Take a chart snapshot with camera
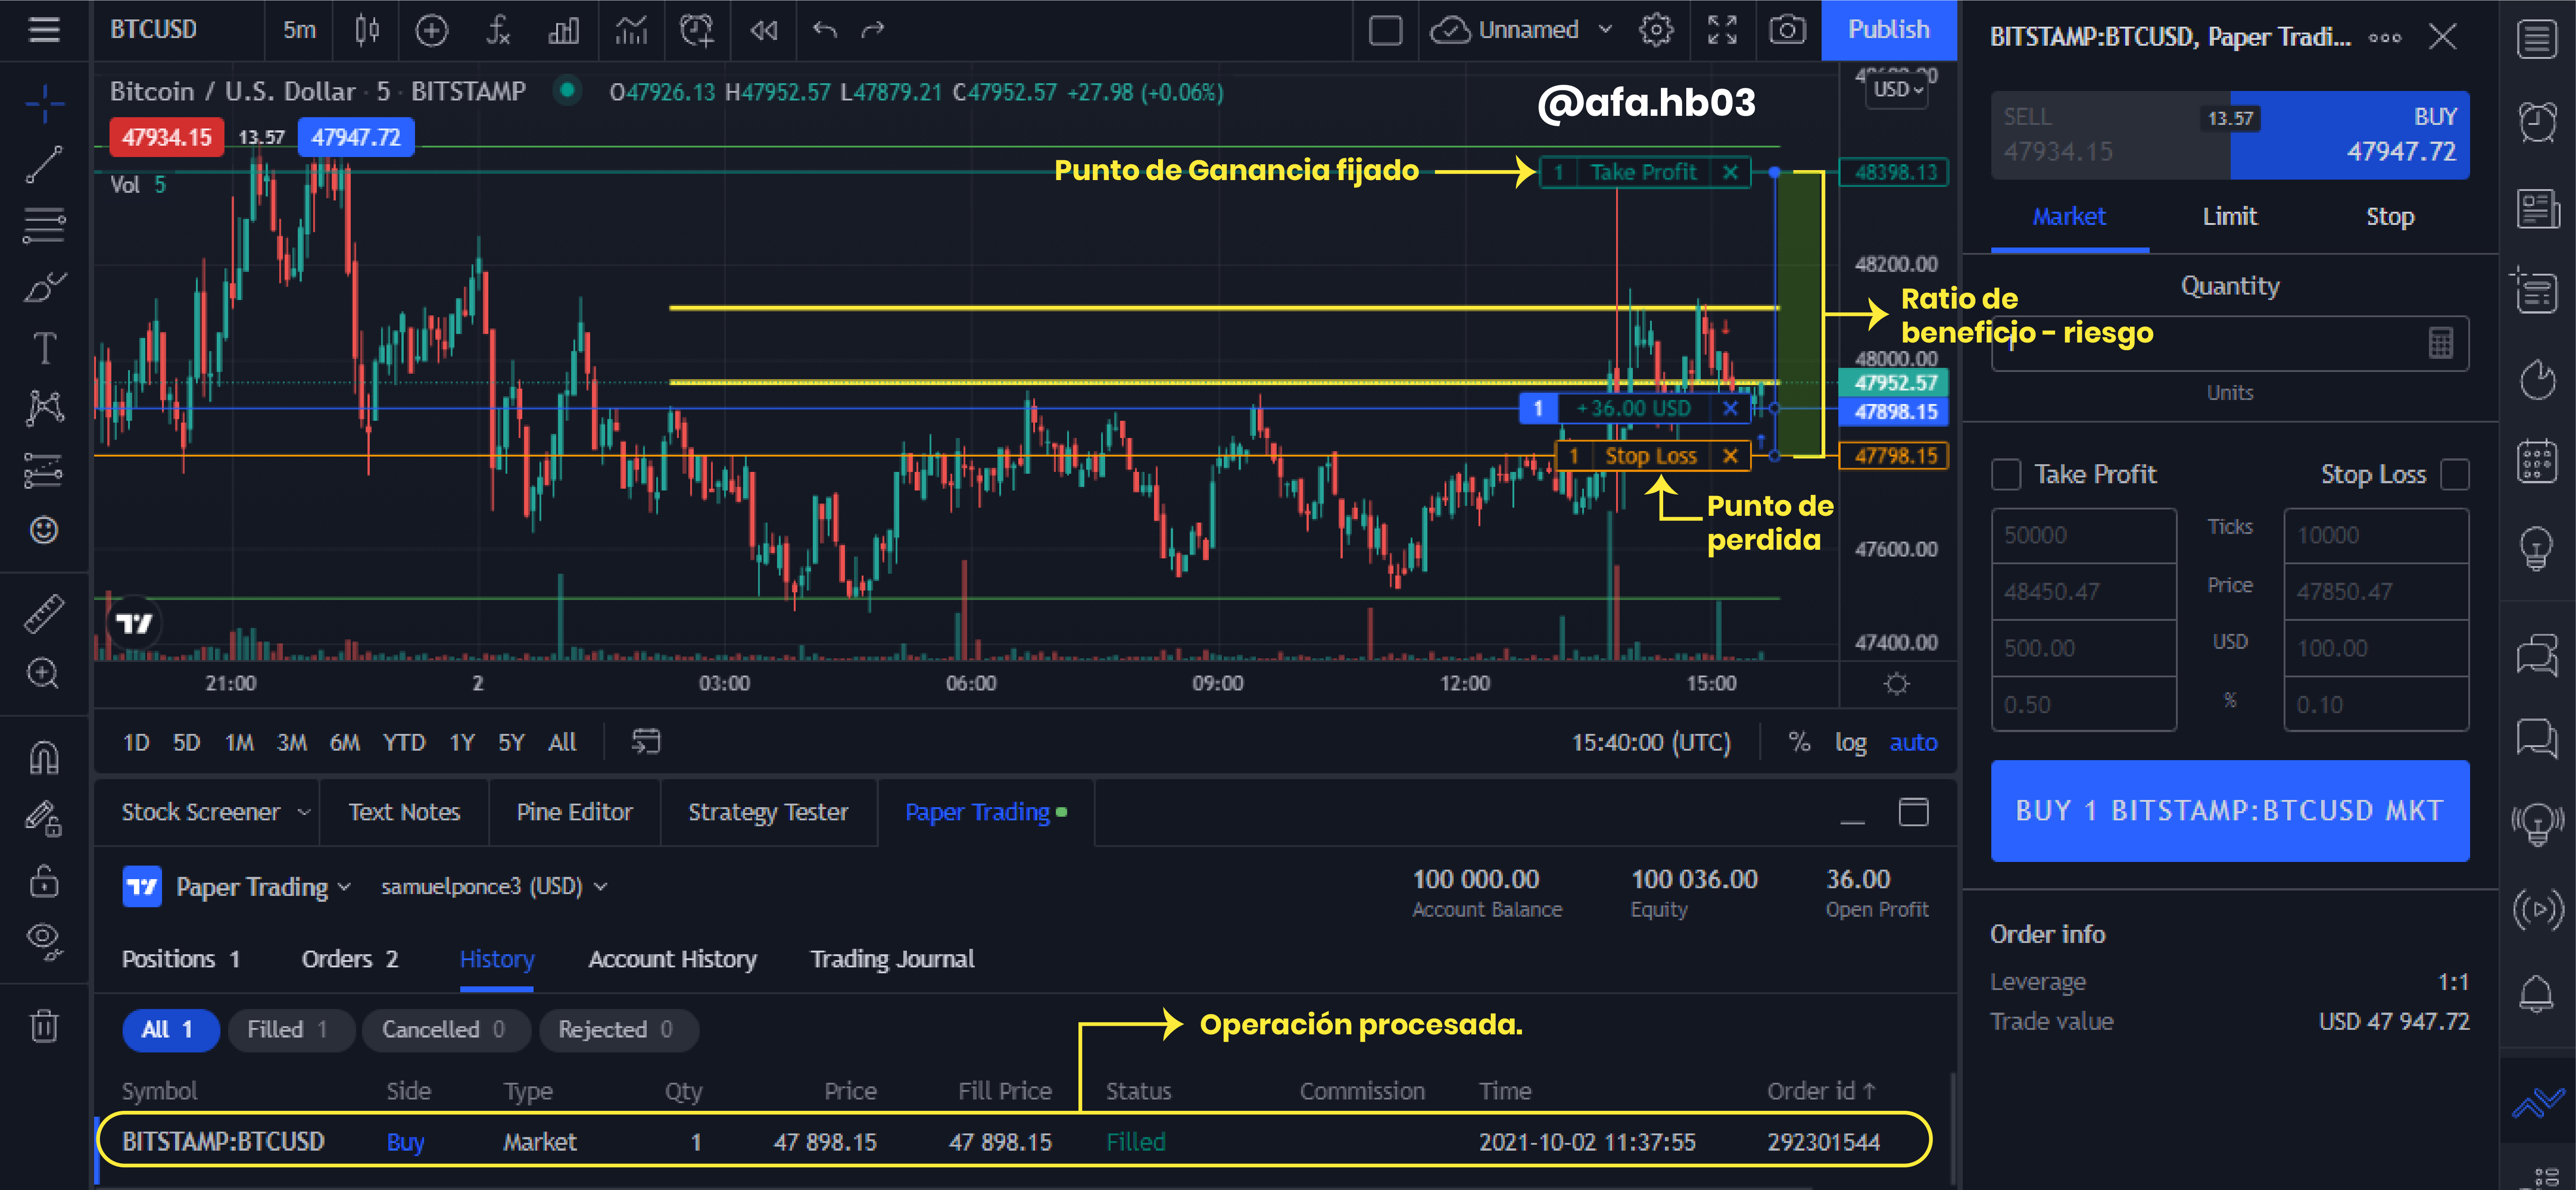The width and height of the screenshot is (2576, 1190). (x=1787, y=30)
